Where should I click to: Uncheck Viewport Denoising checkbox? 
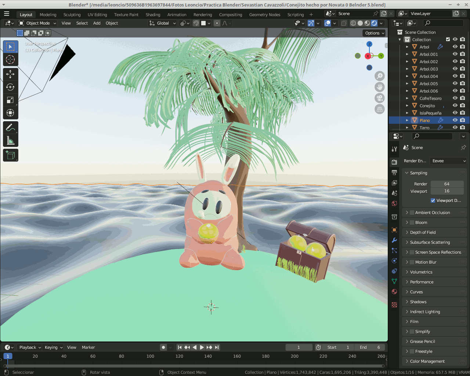tap(433, 200)
